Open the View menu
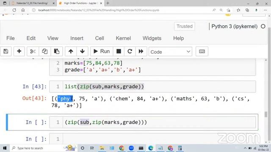Image resolution: width=271 pixels, height=152 pixels. click(x=53, y=38)
